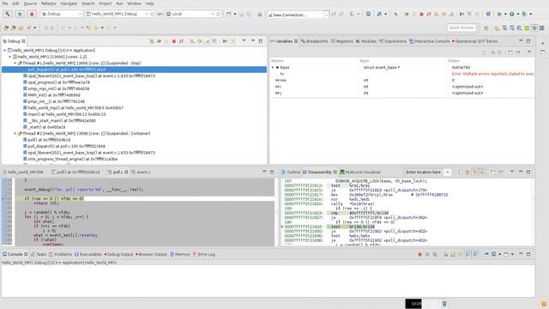549x309 pixels.
Task: Switch to the Modules tab
Action: tap(366, 41)
